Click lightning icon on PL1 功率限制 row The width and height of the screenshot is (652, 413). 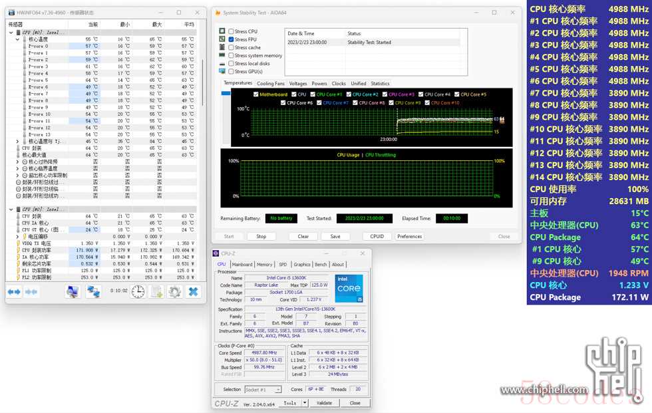19,271
